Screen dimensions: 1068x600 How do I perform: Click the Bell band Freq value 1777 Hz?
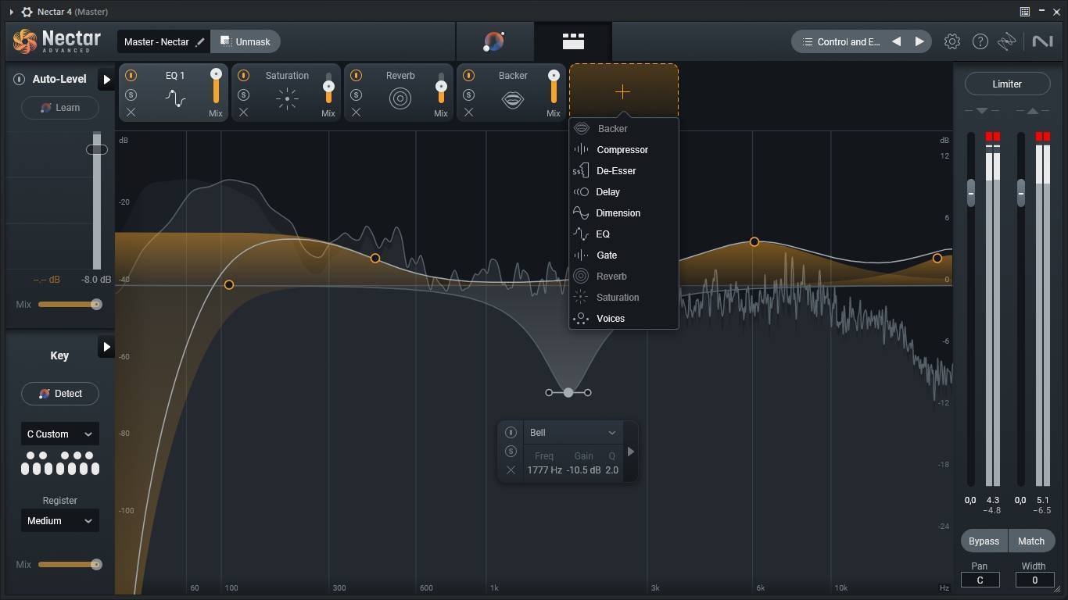point(544,470)
